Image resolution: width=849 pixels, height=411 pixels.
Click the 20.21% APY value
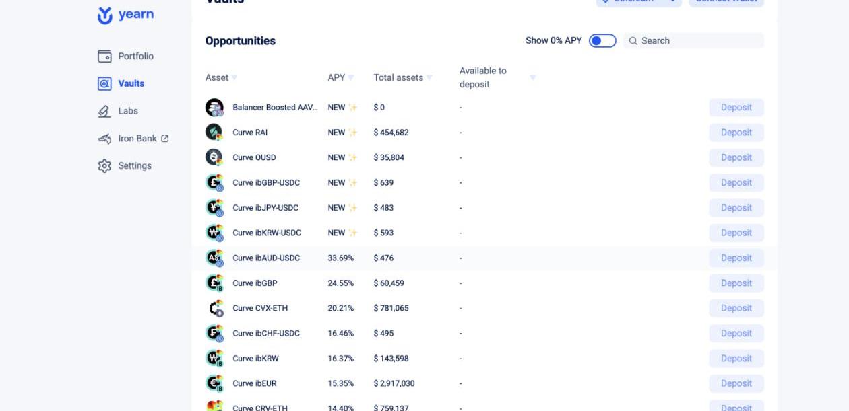tap(341, 308)
